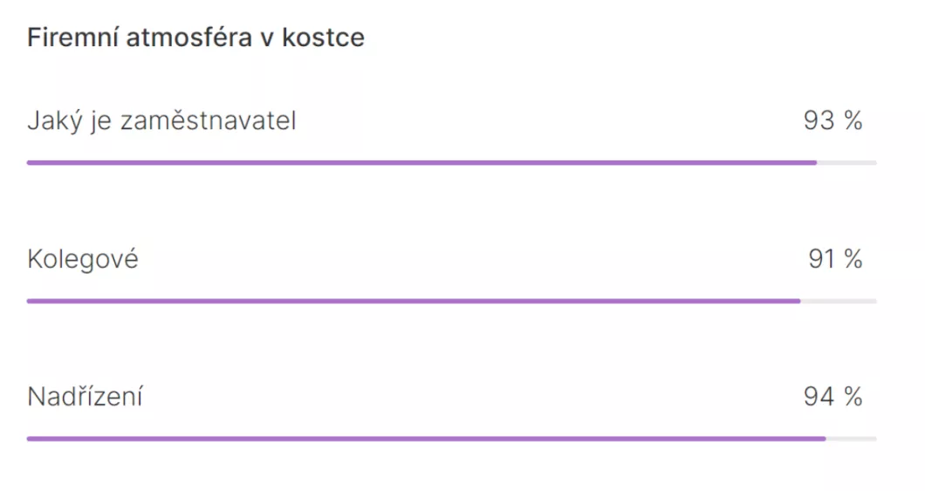Image resolution: width=925 pixels, height=491 pixels.
Task: Click the percent sign next to 94
Action: (x=853, y=397)
